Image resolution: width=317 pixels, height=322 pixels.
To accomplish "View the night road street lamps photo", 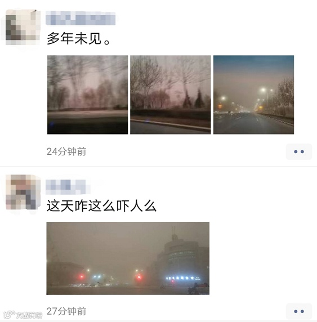I will click(x=253, y=95).
